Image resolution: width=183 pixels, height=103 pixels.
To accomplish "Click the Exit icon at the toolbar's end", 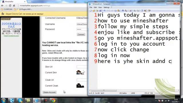I will tap(149, 11).
